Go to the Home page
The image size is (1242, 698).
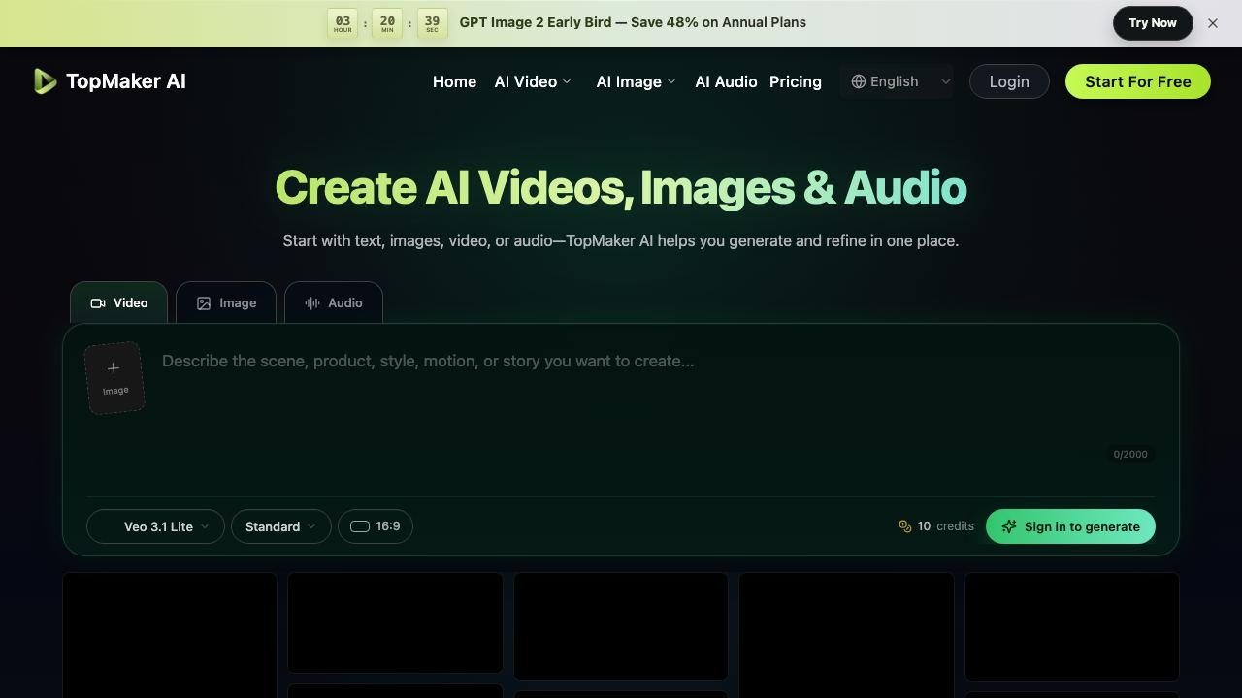[454, 81]
